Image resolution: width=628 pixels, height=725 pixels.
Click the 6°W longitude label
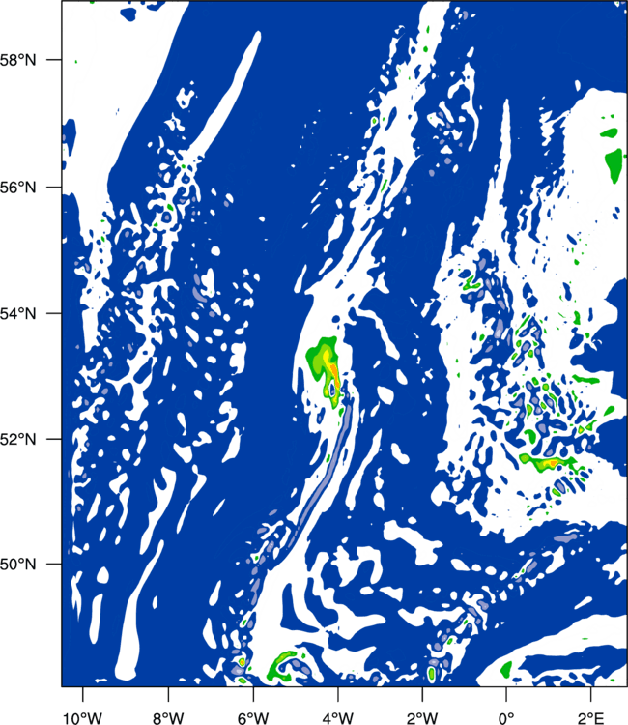pos(253,718)
